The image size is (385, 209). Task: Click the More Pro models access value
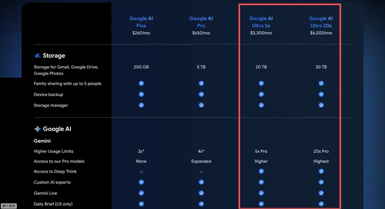coord(141,161)
